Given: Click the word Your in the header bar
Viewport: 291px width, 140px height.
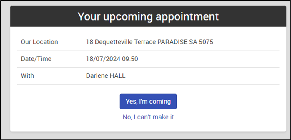Looking at the screenshot, I should (89, 16).
